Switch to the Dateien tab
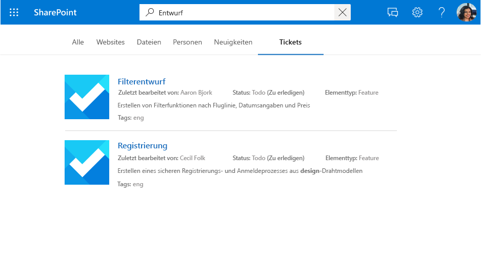Image resolution: width=481 pixels, height=265 pixels. pos(149,42)
